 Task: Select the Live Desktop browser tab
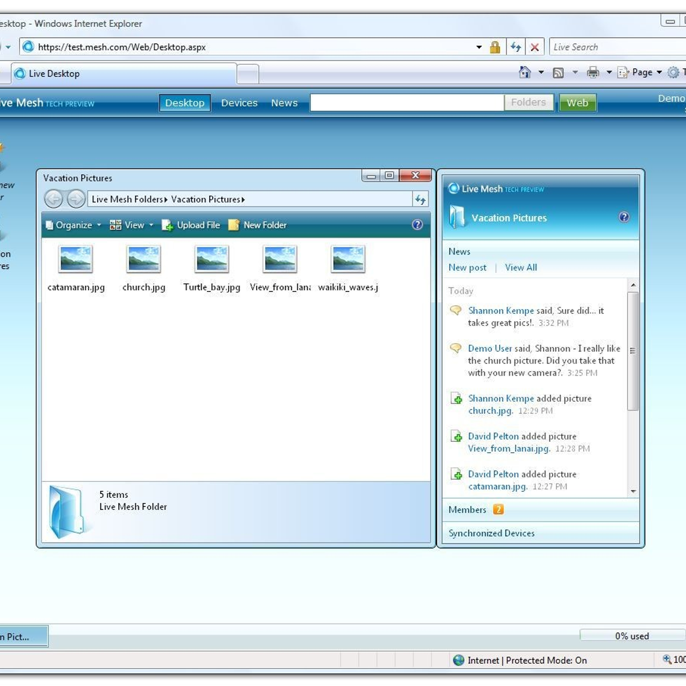coord(123,74)
